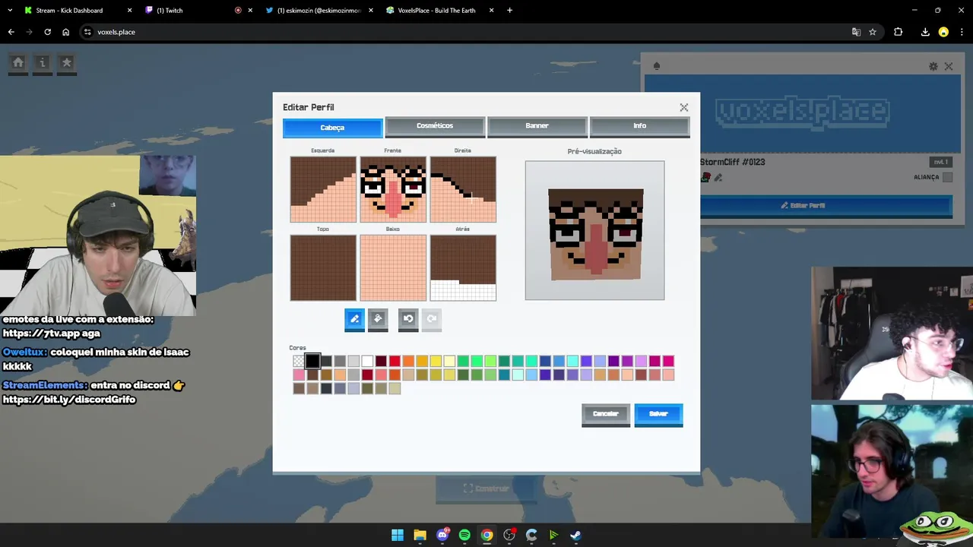Screen dimensions: 973x547
Task: Open the info icon on the map
Action: (43, 63)
